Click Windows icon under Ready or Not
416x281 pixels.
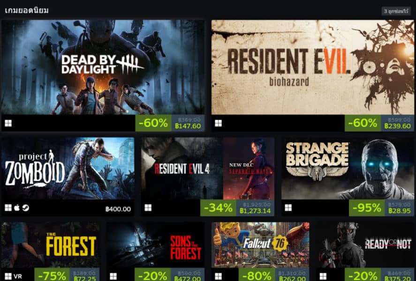(323, 276)
